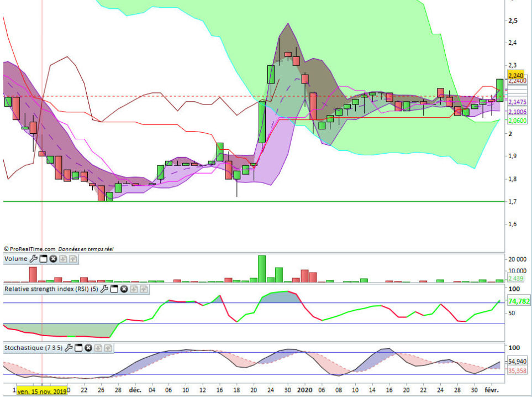Image resolution: width=532 pixels, height=397 pixels.
Task: Move the Stochastique panel up
Action: point(108,348)
